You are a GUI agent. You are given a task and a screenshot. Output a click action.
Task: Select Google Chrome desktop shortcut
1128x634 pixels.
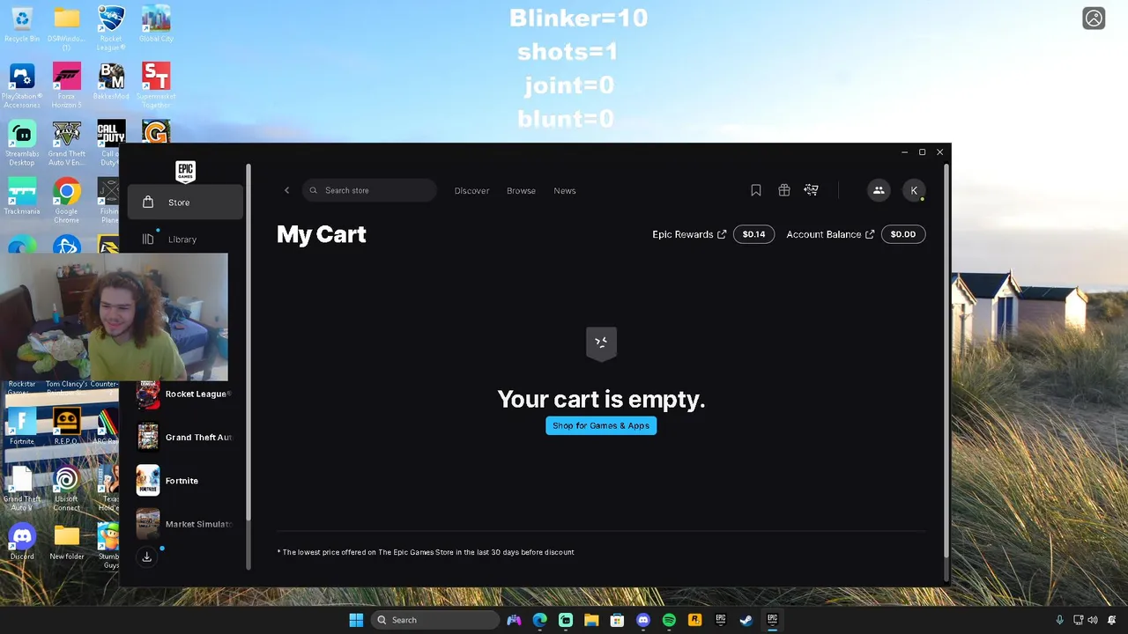[x=67, y=201]
